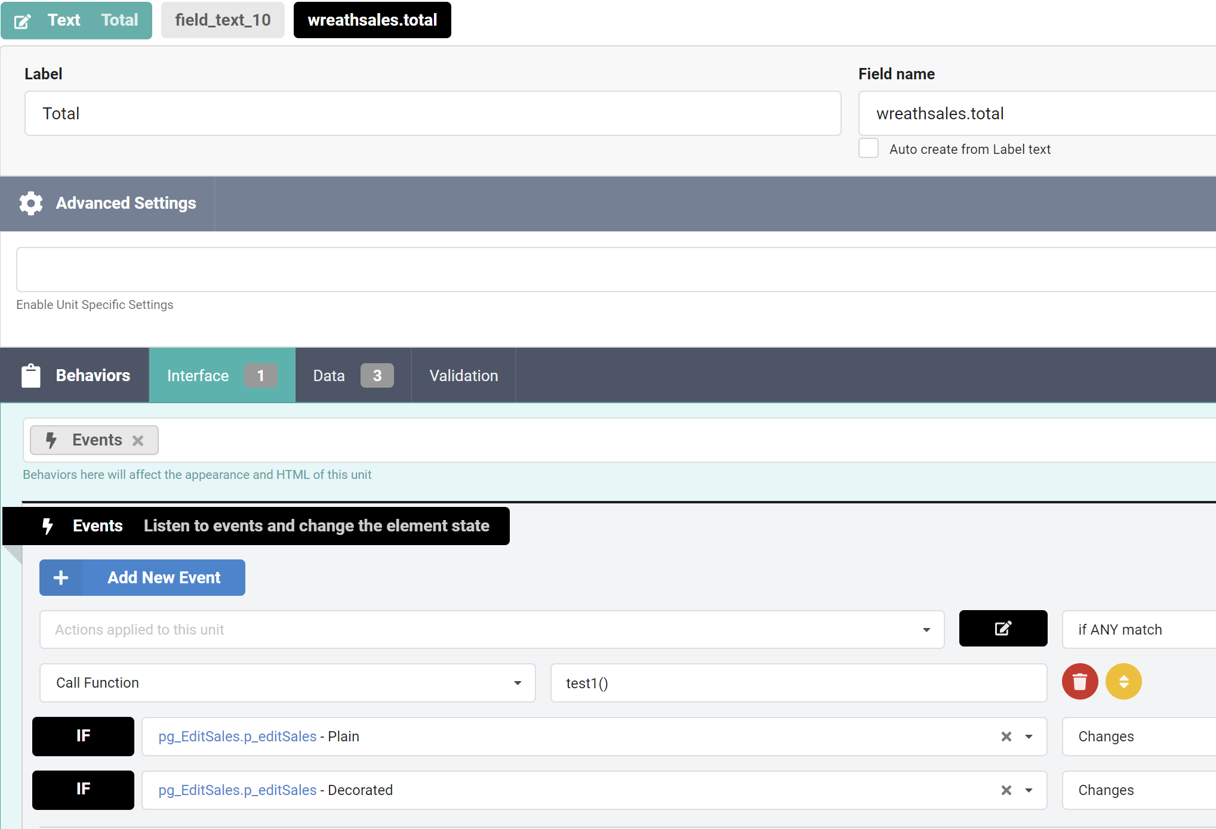
Task: Click the edit pencil icon beside Text
Action: coord(22,21)
